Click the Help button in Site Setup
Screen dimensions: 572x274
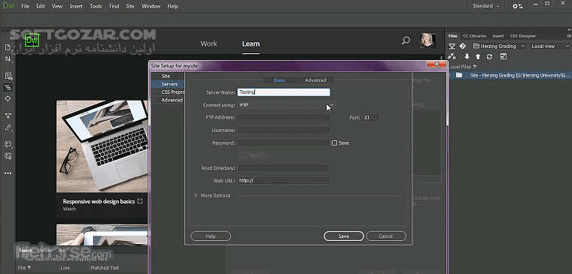(211, 236)
